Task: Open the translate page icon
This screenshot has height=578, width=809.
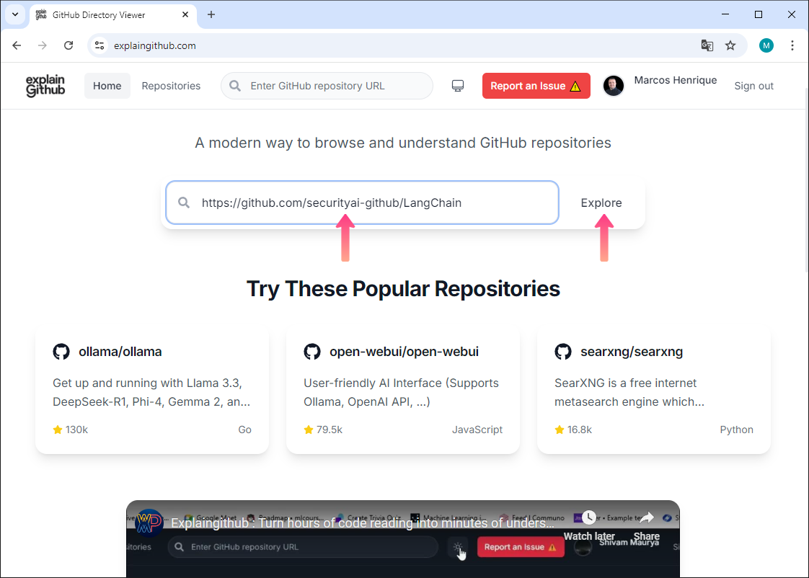Action: coord(707,45)
